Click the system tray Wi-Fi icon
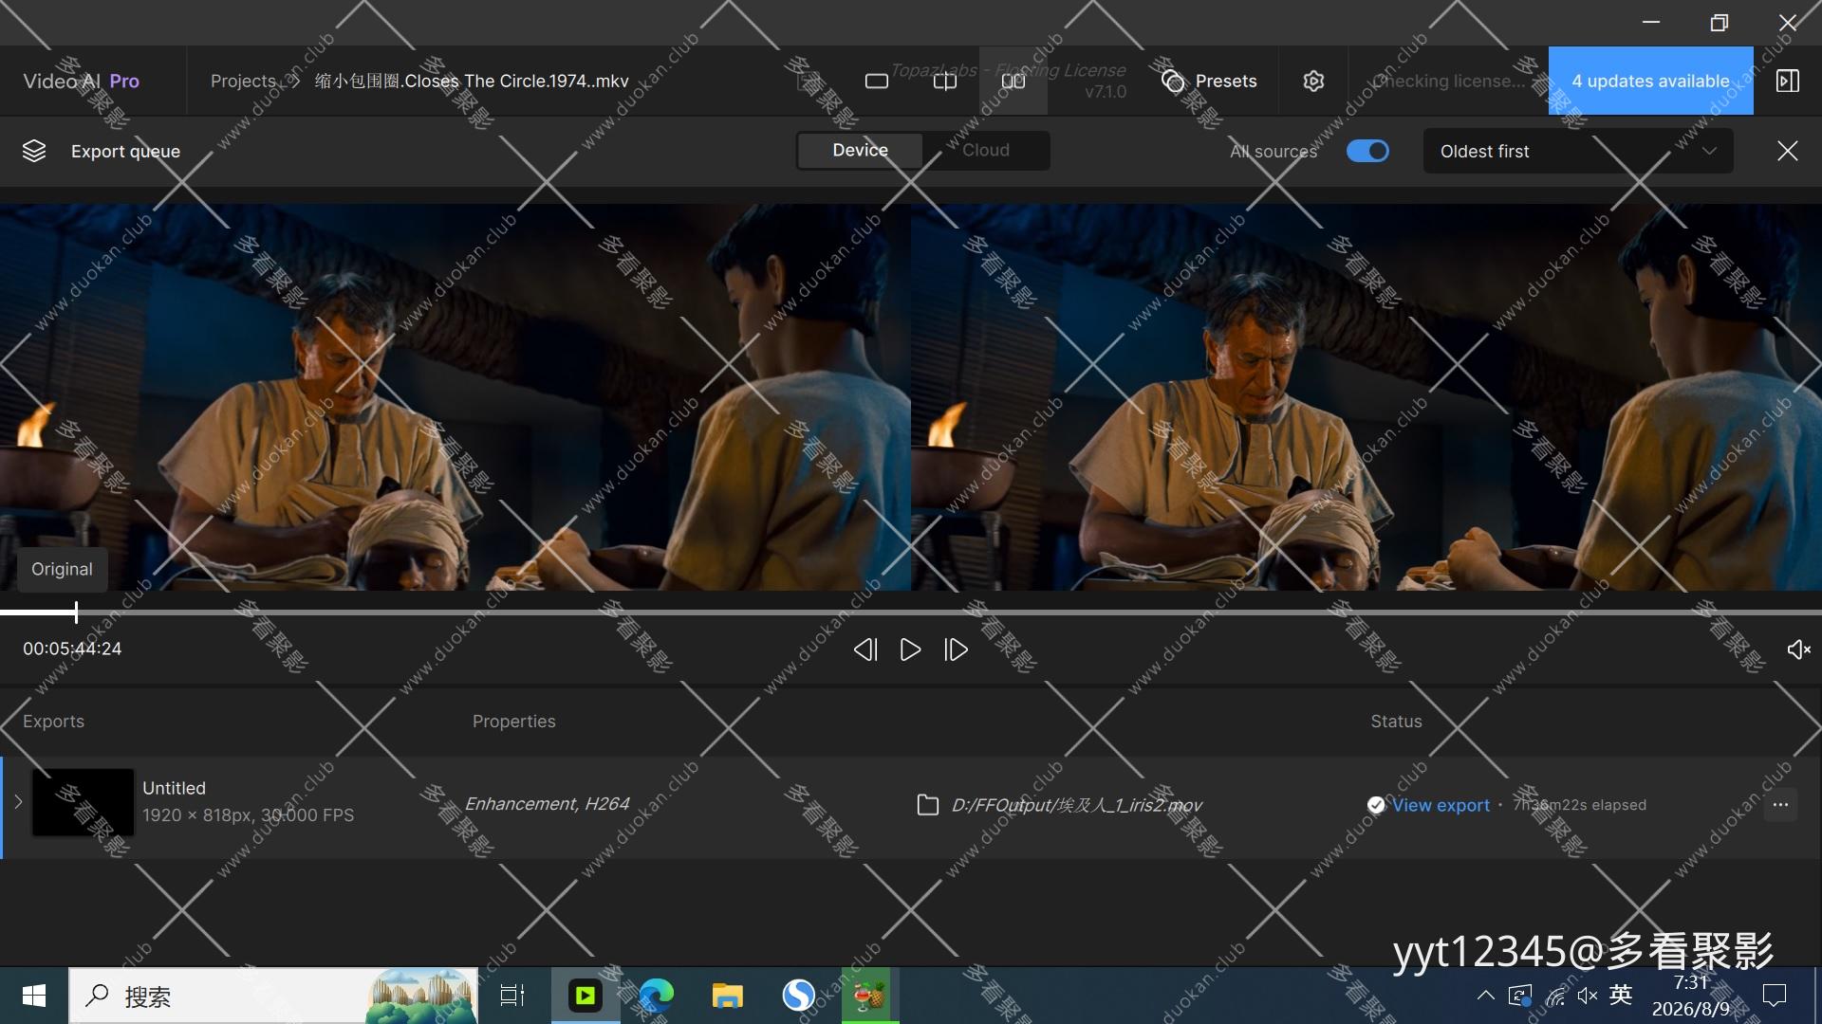The image size is (1822, 1024). pyautogui.click(x=1555, y=996)
